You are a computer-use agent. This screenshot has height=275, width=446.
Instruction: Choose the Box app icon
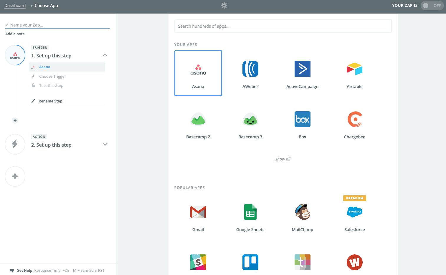pos(303,119)
